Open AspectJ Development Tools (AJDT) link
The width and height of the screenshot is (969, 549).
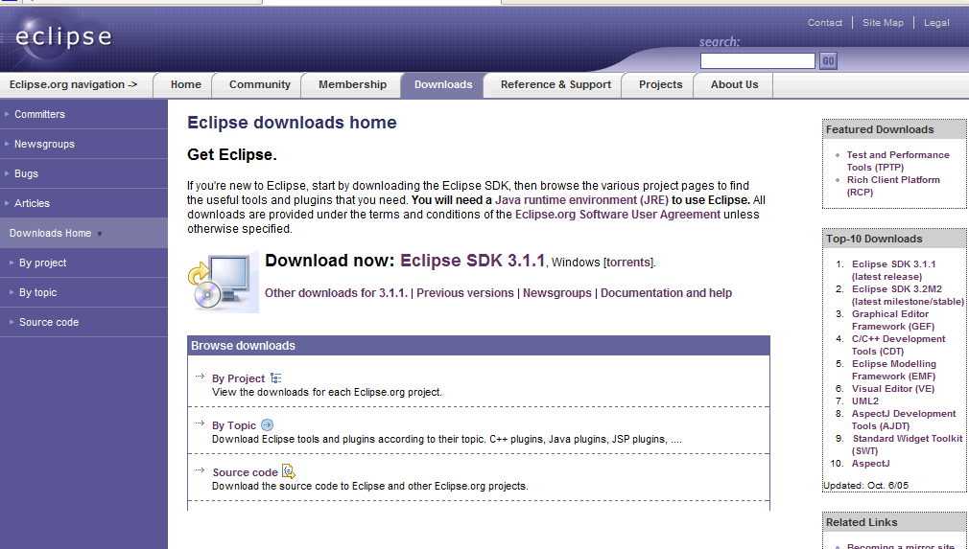tap(904, 420)
